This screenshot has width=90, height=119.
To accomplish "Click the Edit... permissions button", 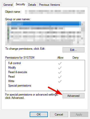I will point(74,50).
